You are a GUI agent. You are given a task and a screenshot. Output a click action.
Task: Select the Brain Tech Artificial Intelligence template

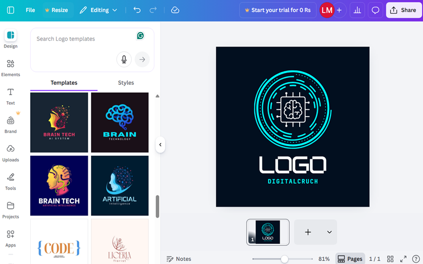pyautogui.click(x=59, y=186)
